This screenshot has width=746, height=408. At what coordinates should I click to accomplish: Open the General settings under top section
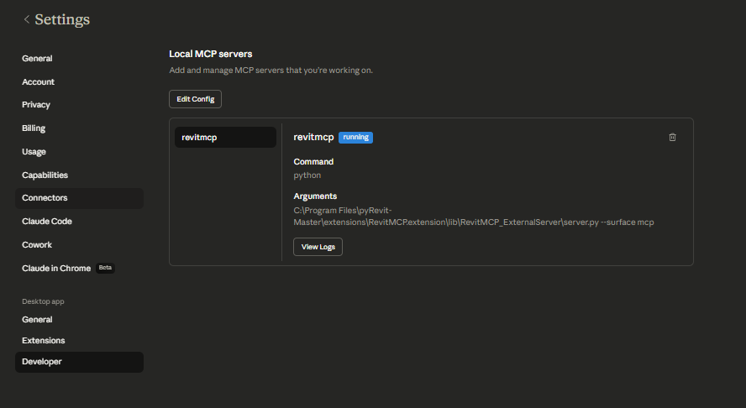(37, 59)
